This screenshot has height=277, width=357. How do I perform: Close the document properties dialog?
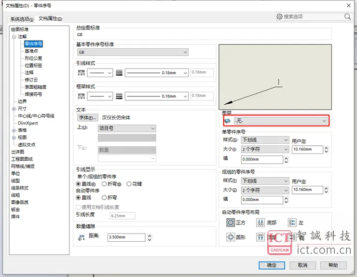click(x=349, y=5)
